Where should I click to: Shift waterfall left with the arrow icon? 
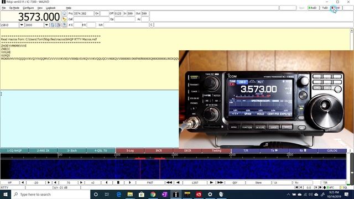[x=107, y=182]
